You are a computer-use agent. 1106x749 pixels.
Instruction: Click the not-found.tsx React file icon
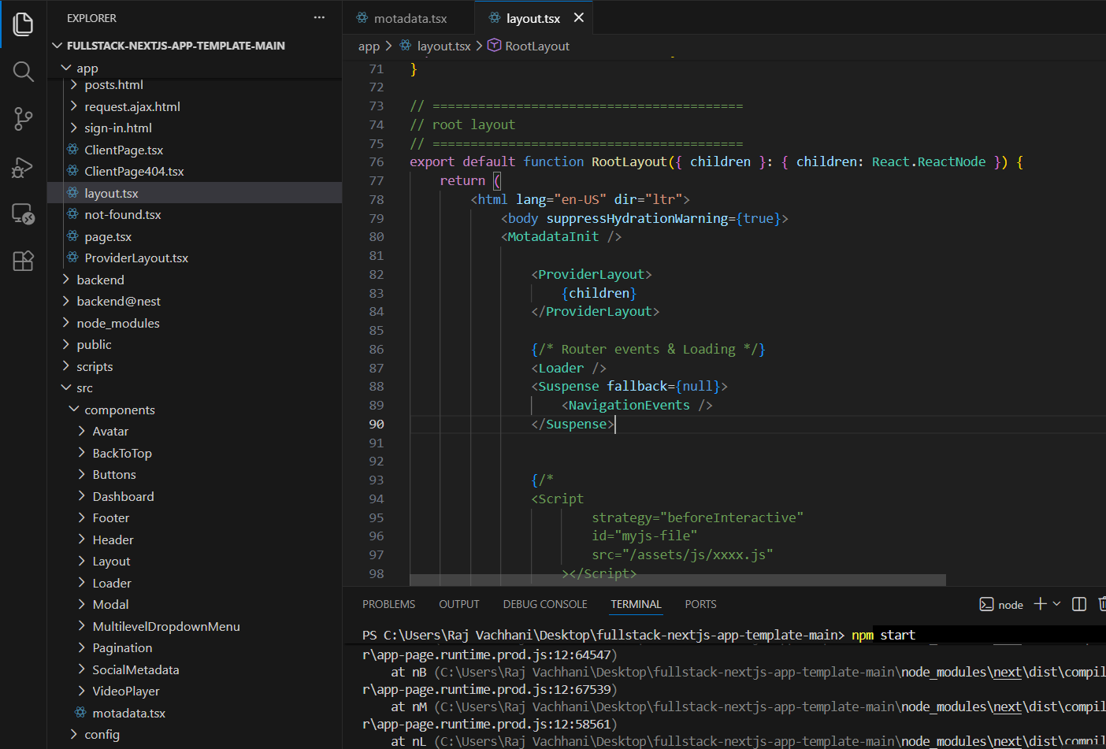tap(72, 214)
